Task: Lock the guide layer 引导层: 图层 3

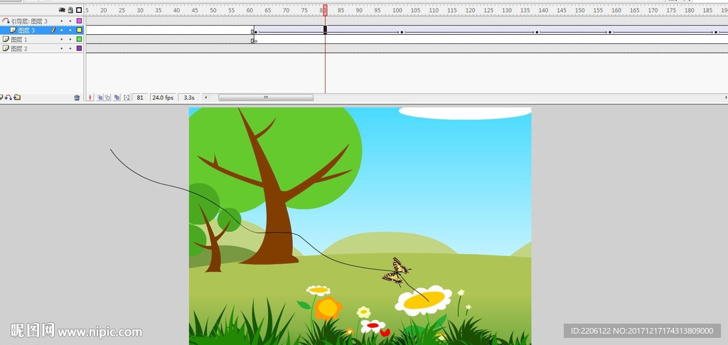Action: (x=70, y=21)
